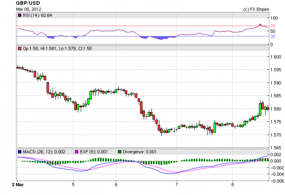
Task: Click the MACD -0.006 axis label
Action: coord(277,181)
